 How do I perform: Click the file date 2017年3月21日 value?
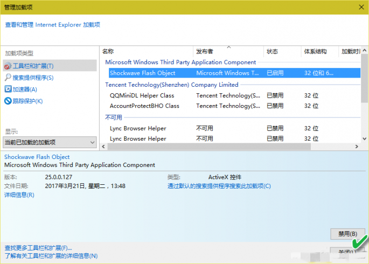pyautogui.click(x=85, y=186)
